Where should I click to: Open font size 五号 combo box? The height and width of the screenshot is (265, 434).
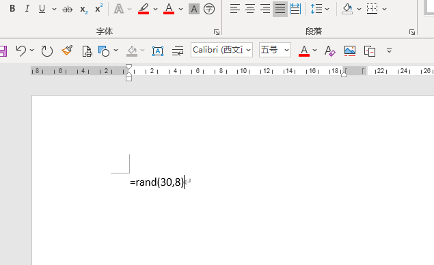click(x=275, y=50)
